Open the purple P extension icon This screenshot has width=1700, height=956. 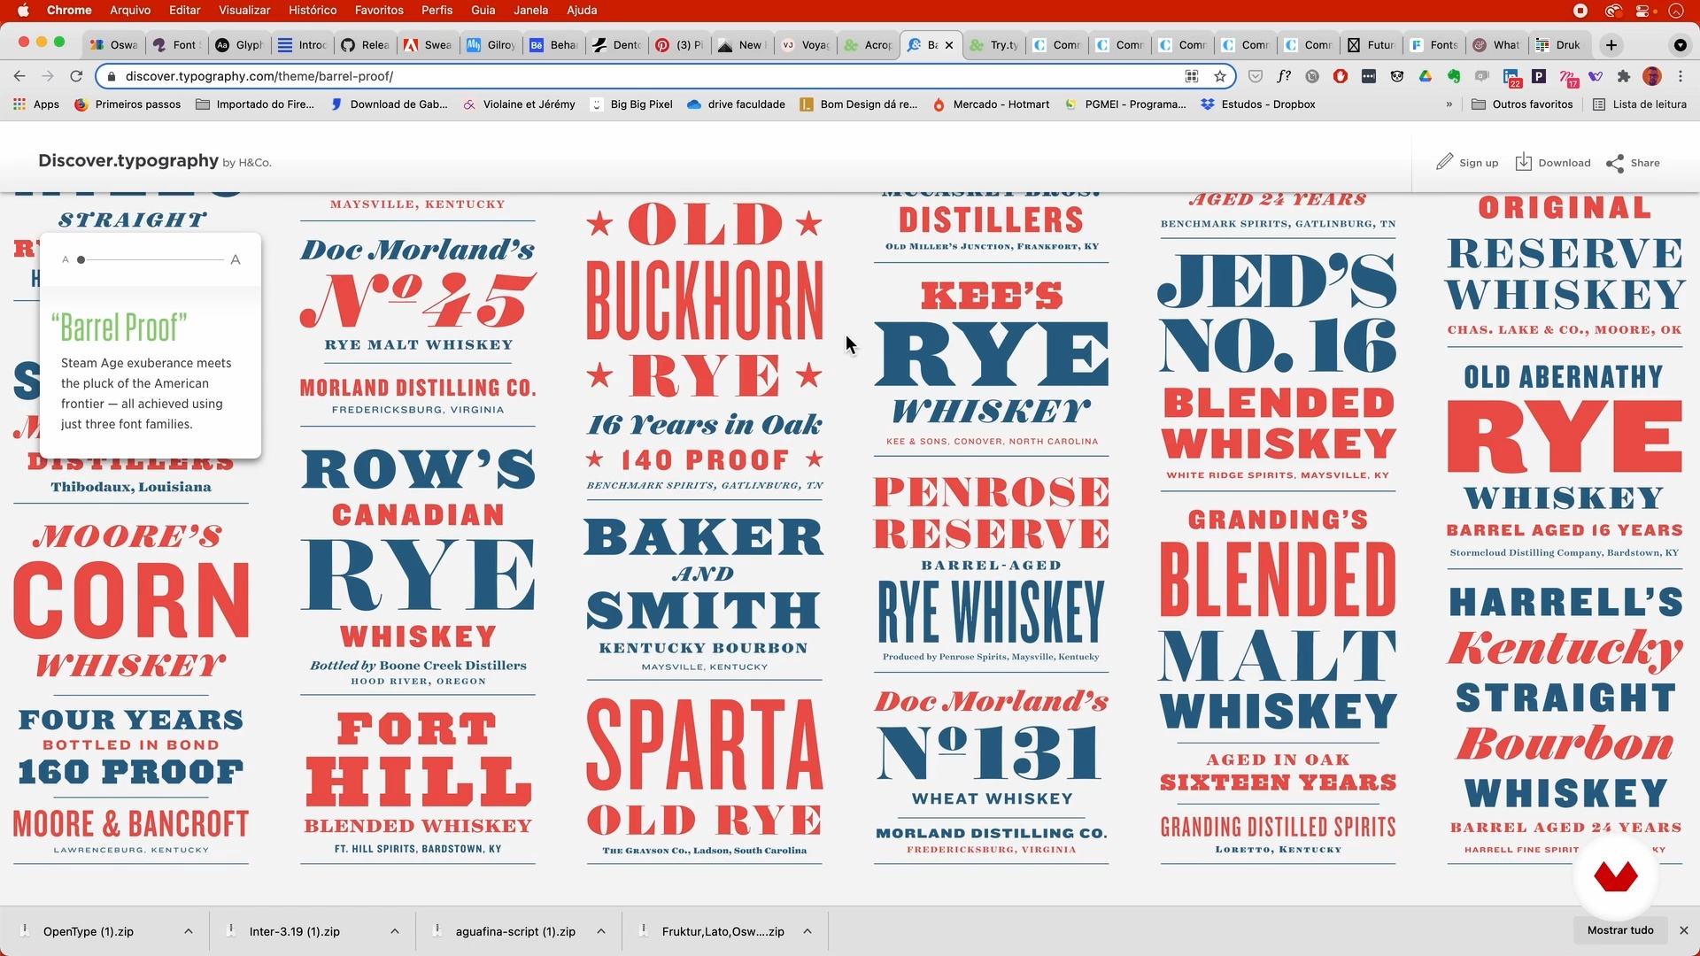1539,76
